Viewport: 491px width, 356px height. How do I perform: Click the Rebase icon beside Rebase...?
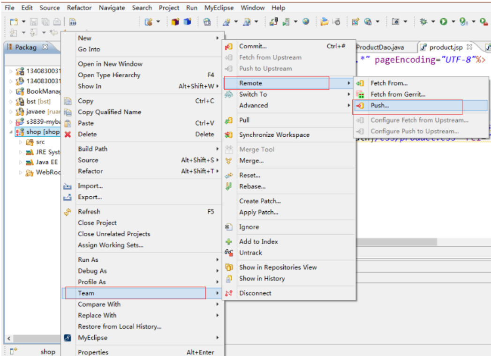(x=228, y=186)
